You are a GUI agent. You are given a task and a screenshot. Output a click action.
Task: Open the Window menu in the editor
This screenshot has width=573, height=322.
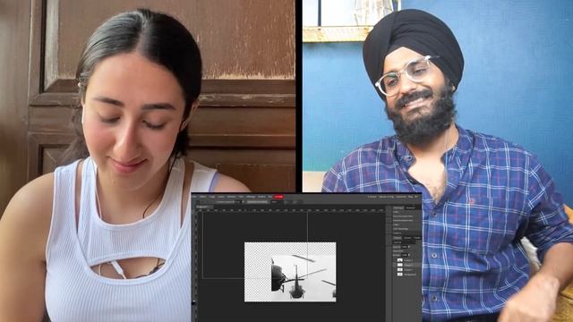pyautogui.click(x=261, y=197)
